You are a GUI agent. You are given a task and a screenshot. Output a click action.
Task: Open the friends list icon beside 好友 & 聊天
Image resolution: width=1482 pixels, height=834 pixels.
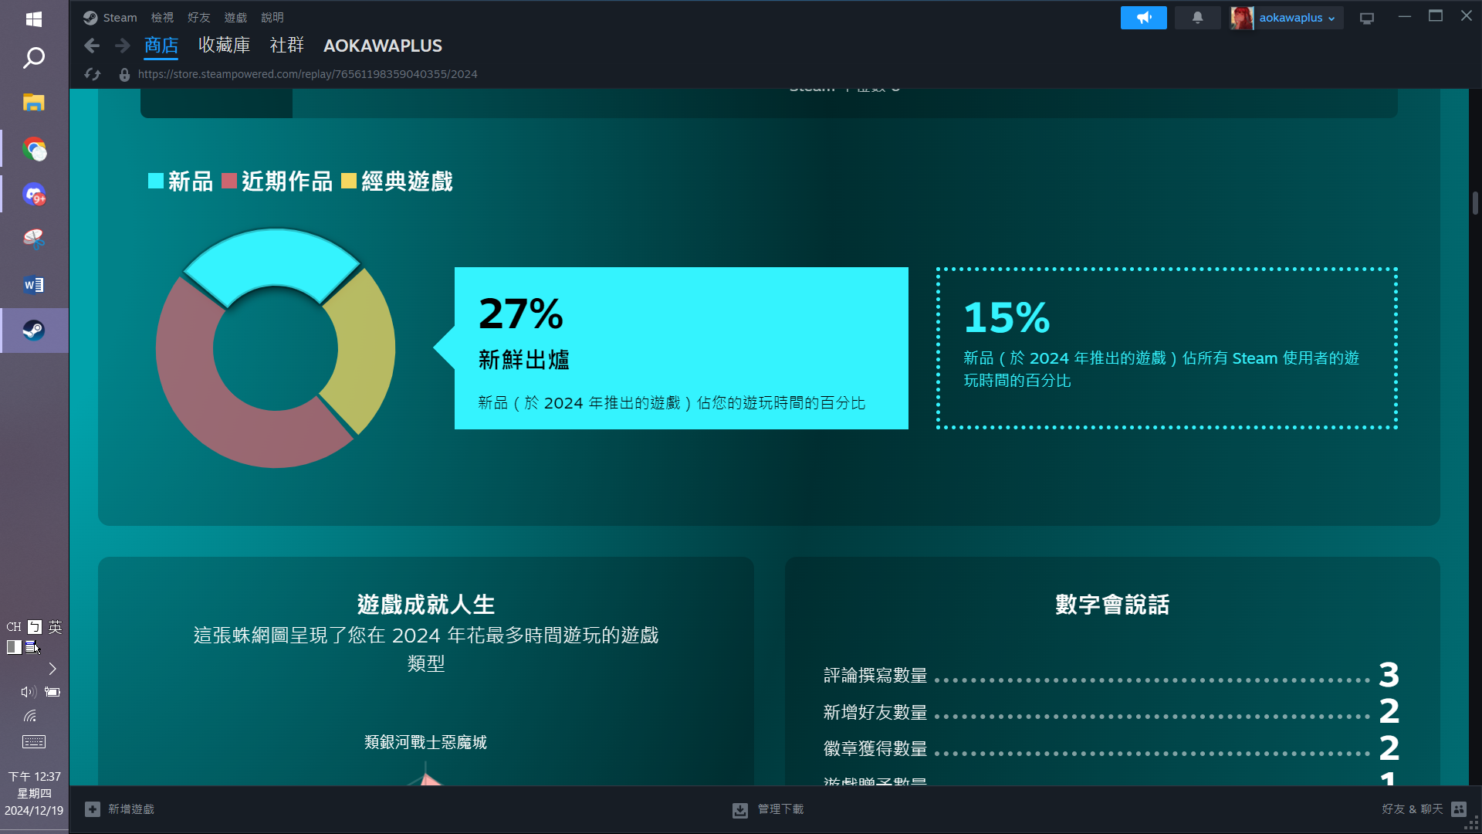[x=1459, y=809]
